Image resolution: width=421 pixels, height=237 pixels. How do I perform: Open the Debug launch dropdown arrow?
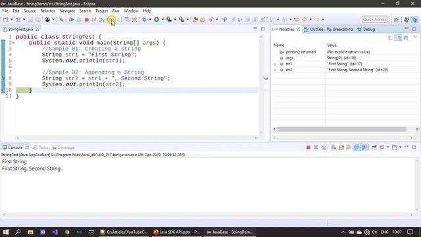coord(150,19)
